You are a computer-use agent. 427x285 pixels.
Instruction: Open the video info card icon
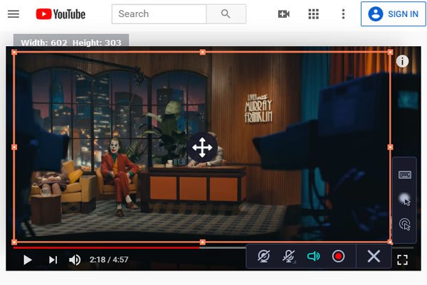click(x=402, y=61)
